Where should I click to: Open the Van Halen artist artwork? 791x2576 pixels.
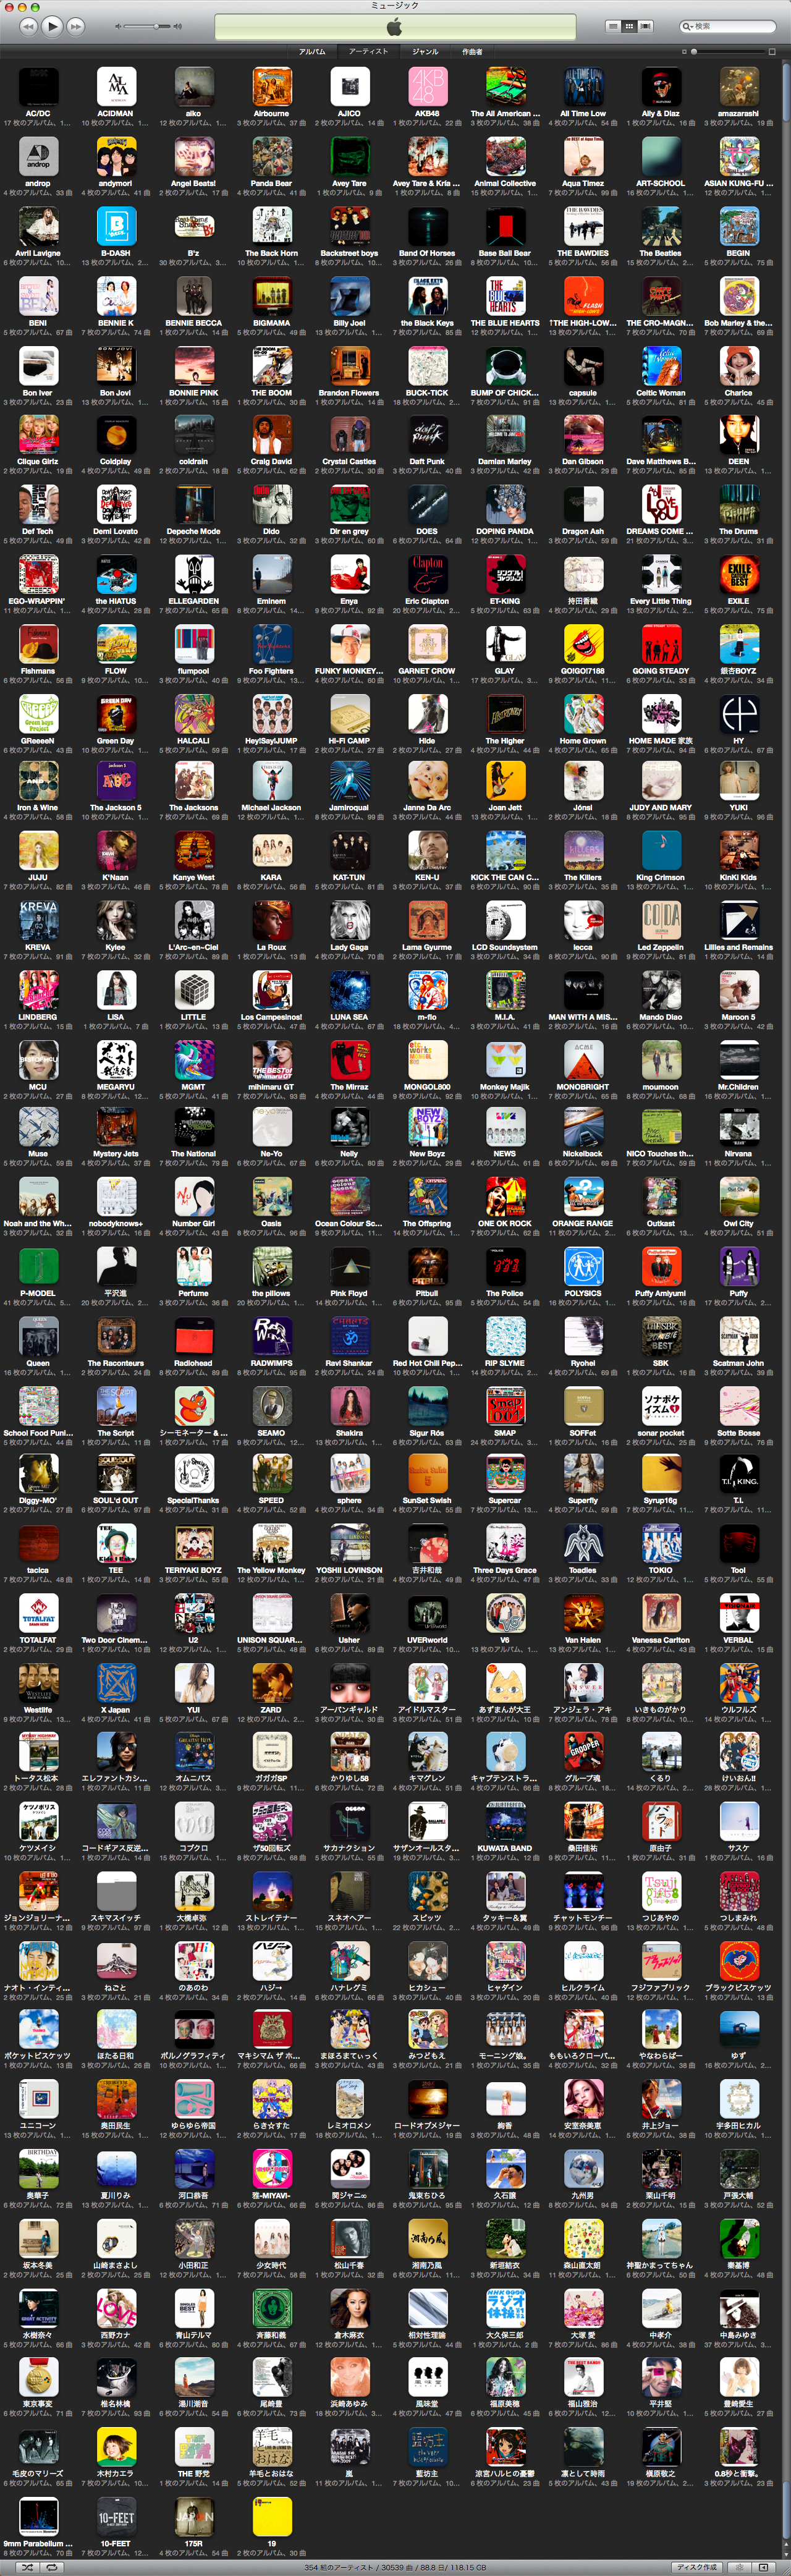(583, 1614)
